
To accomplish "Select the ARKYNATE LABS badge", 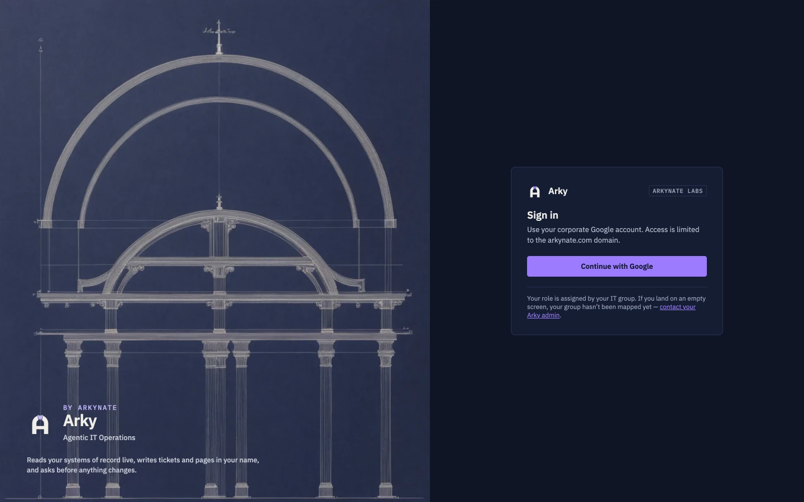I will tap(678, 191).
